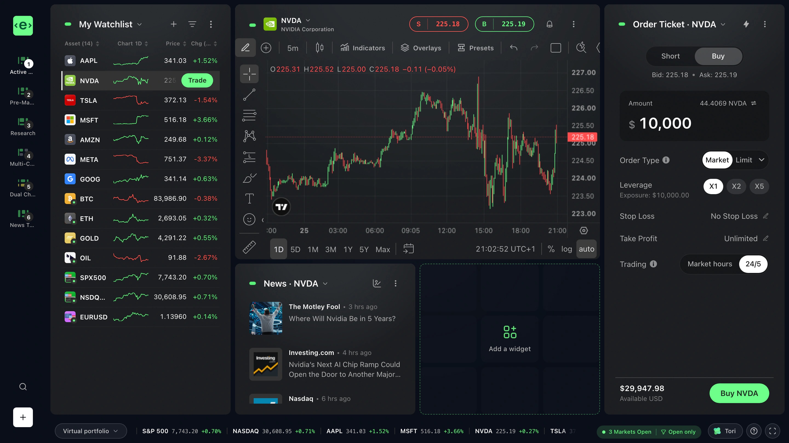Click the lightning one-click trading icon
The height and width of the screenshot is (443, 789).
746,24
